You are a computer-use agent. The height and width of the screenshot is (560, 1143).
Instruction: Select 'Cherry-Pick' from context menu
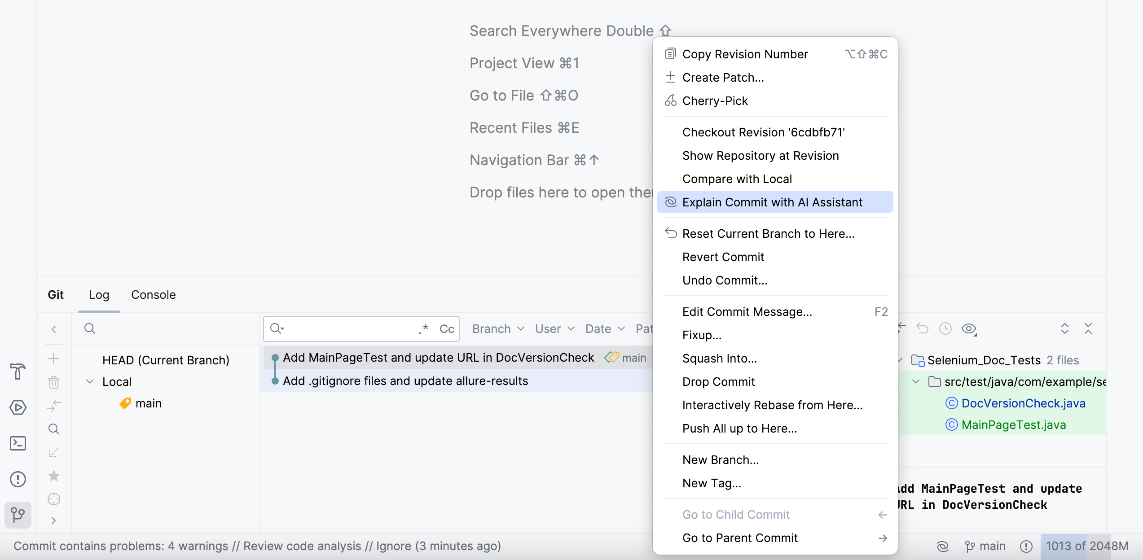(715, 101)
